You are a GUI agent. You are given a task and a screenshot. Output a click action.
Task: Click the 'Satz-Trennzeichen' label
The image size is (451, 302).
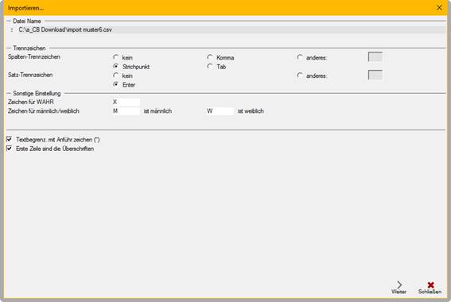click(x=30, y=75)
